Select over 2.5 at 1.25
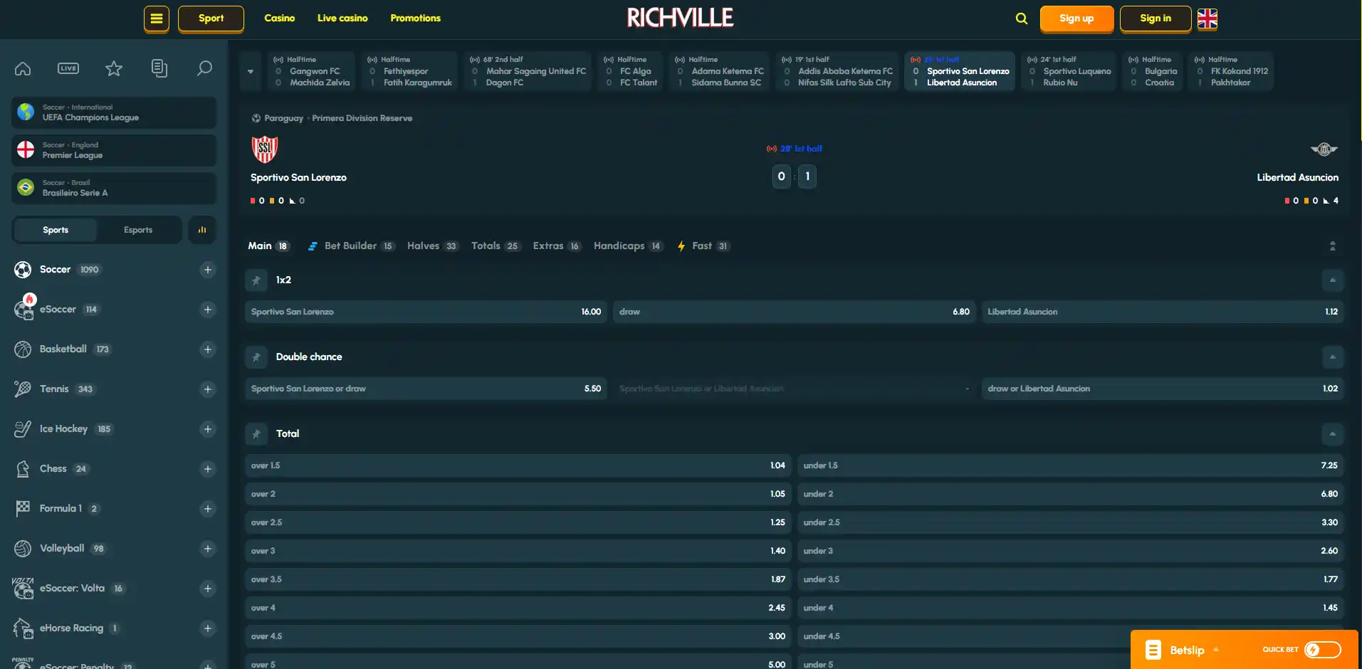The image size is (1362, 669). [x=518, y=522]
